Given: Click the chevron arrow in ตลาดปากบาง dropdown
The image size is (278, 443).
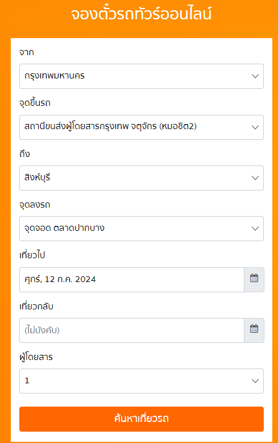Looking at the screenshot, I should [x=255, y=228].
